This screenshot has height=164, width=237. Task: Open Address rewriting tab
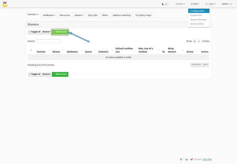click(x=122, y=15)
